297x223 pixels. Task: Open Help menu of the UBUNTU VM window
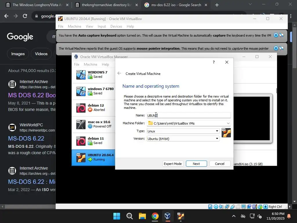point(130,26)
